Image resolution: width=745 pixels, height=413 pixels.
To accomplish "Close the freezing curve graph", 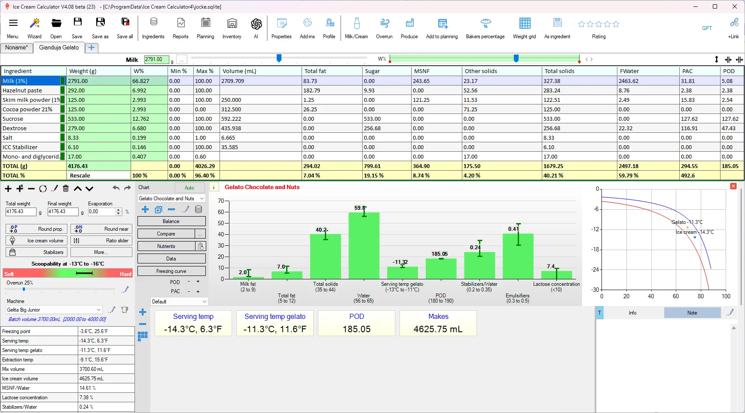I will coord(733,186).
